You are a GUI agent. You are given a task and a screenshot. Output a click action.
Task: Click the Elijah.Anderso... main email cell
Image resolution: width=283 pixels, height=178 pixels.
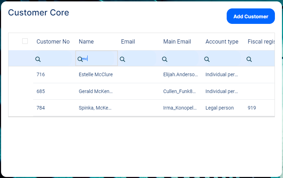(x=181, y=74)
